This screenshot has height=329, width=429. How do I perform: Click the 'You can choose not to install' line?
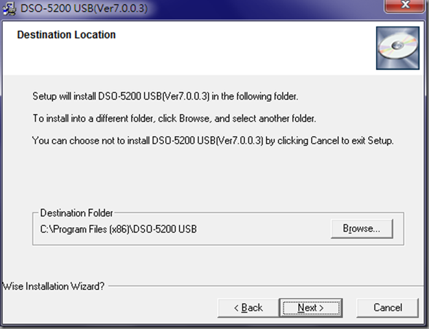click(213, 141)
